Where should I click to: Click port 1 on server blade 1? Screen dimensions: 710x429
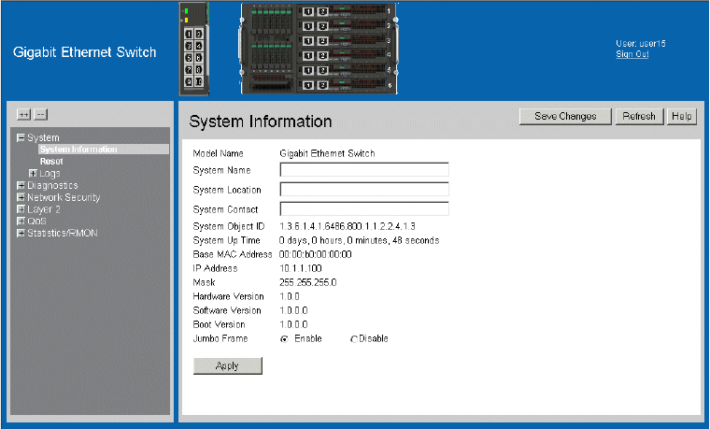point(308,11)
